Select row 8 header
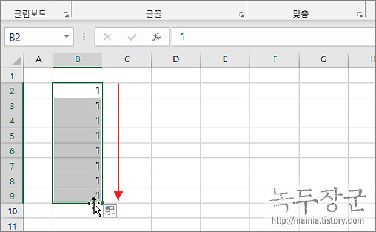 tap(12, 181)
